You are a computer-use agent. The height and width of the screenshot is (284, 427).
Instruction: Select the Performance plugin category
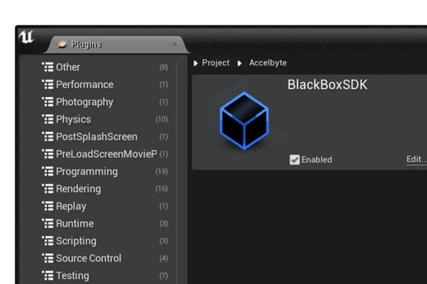tap(105, 84)
